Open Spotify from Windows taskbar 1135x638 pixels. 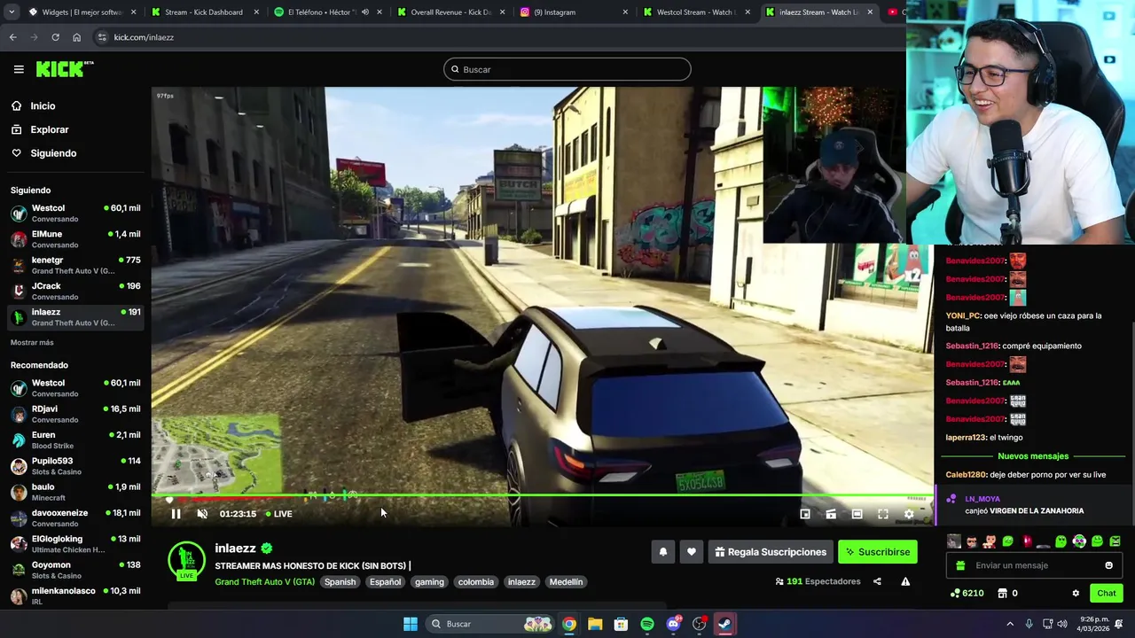point(647,624)
